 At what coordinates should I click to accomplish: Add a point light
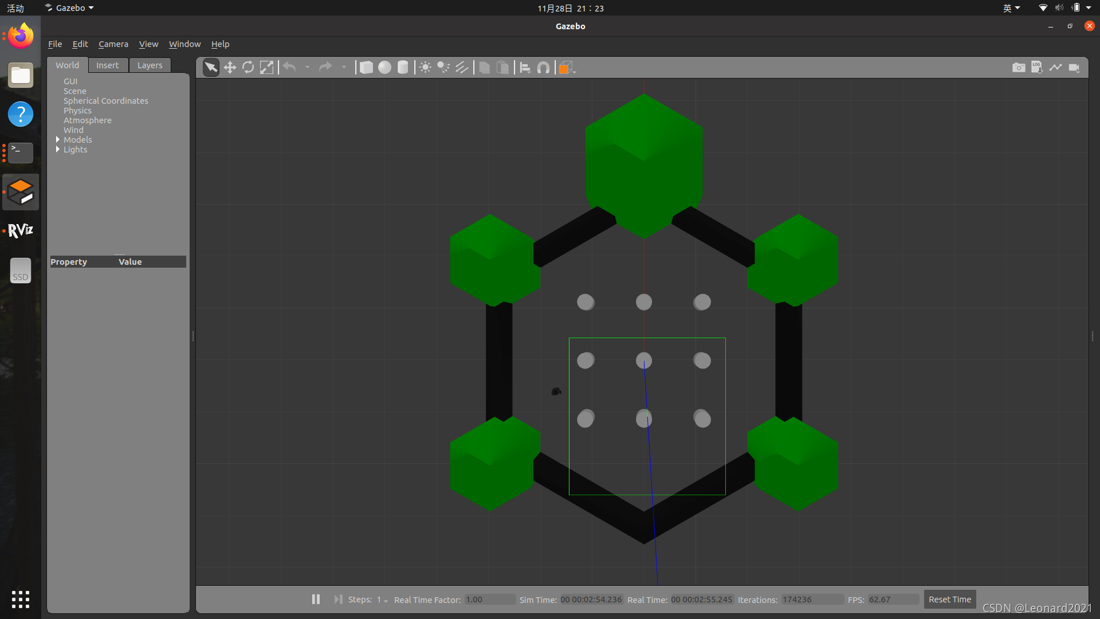click(x=425, y=68)
